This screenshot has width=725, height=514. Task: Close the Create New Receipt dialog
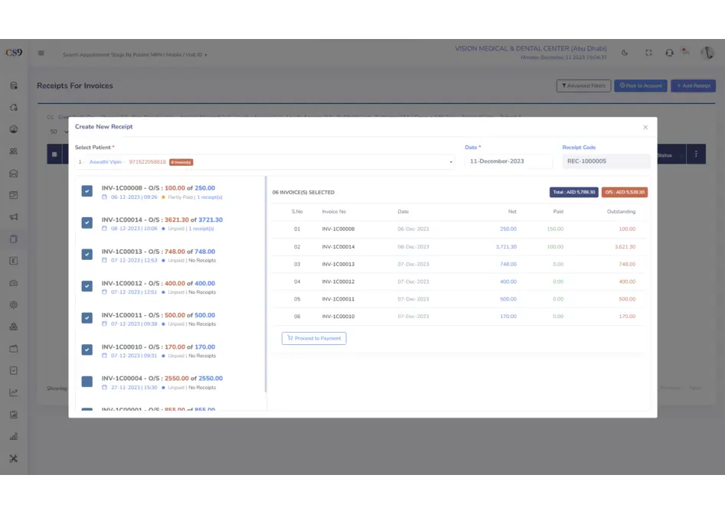(x=645, y=127)
